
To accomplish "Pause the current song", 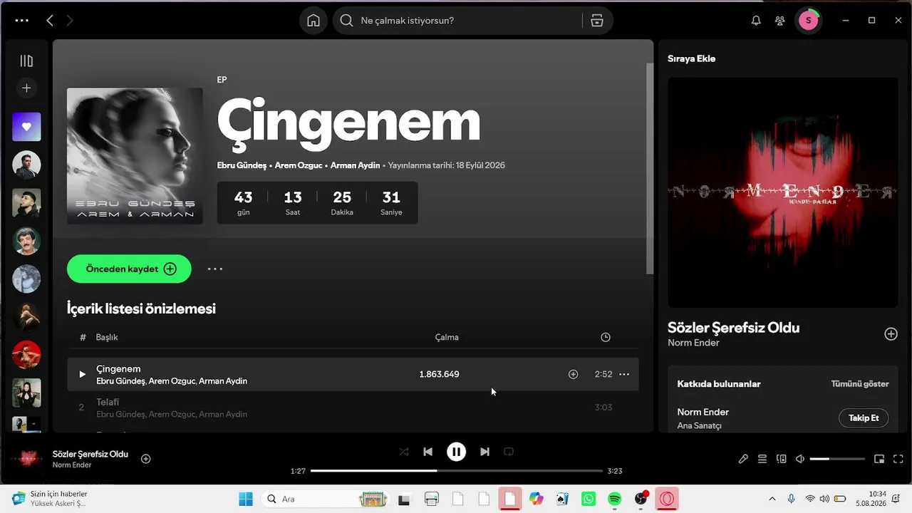I will pos(456,452).
